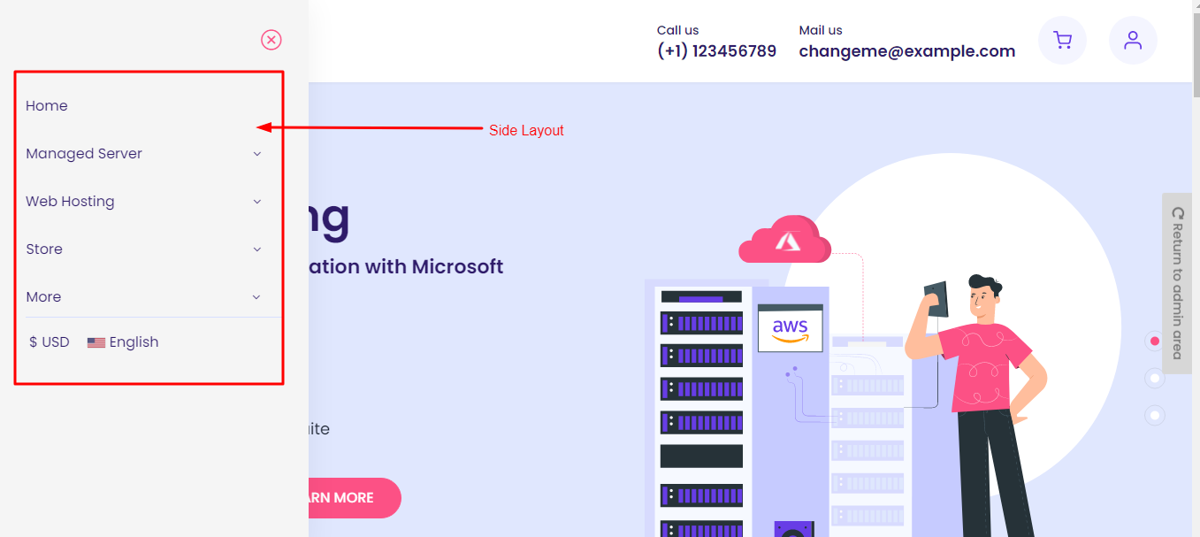
Task: Close the side menu with the X icon
Action: 271,40
